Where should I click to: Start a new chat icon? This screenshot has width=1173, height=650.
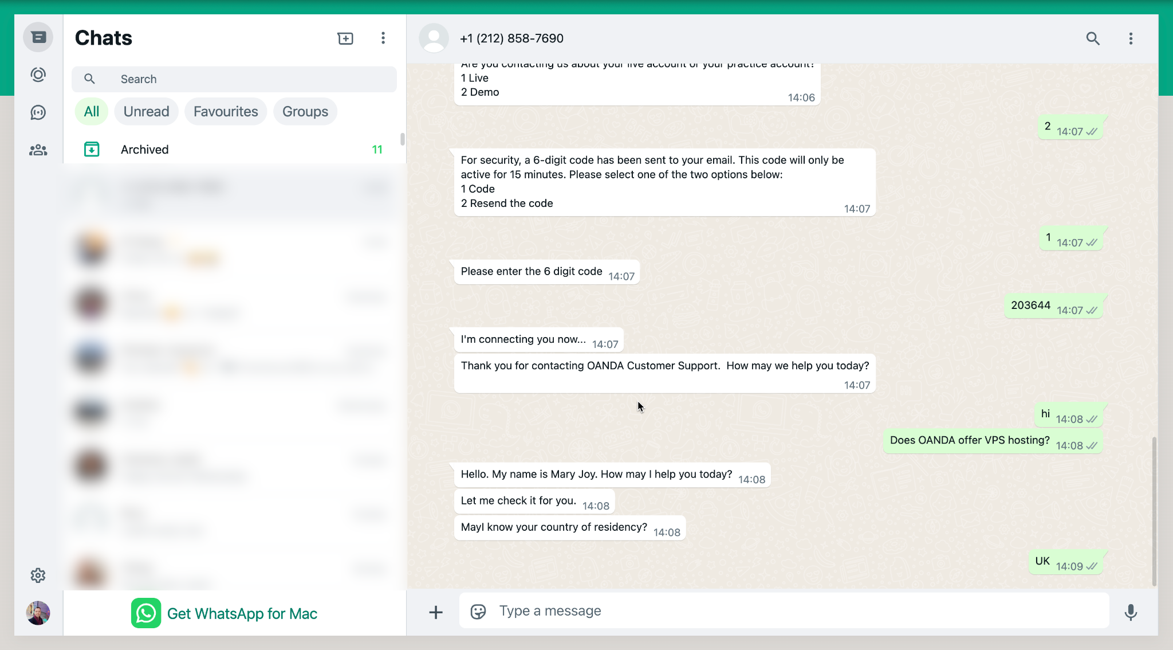click(x=345, y=38)
